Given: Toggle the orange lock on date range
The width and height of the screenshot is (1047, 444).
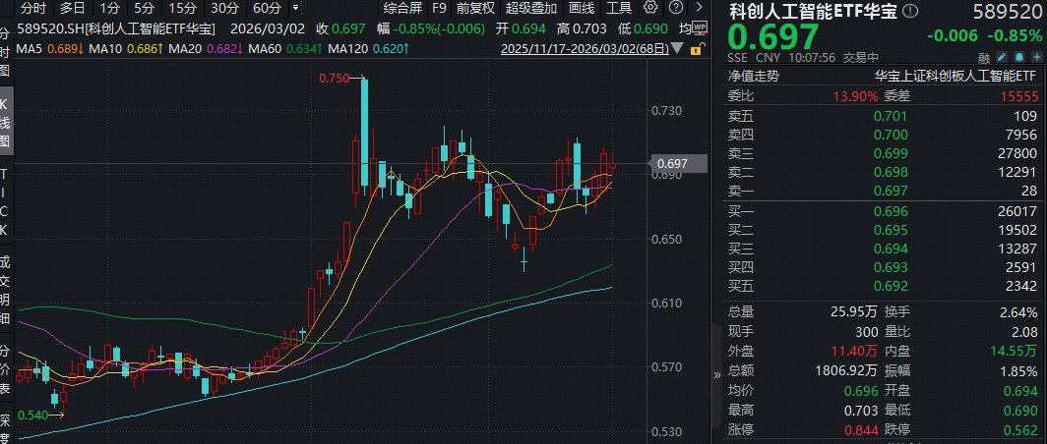Looking at the screenshot, I should click(x=696, y=49).
